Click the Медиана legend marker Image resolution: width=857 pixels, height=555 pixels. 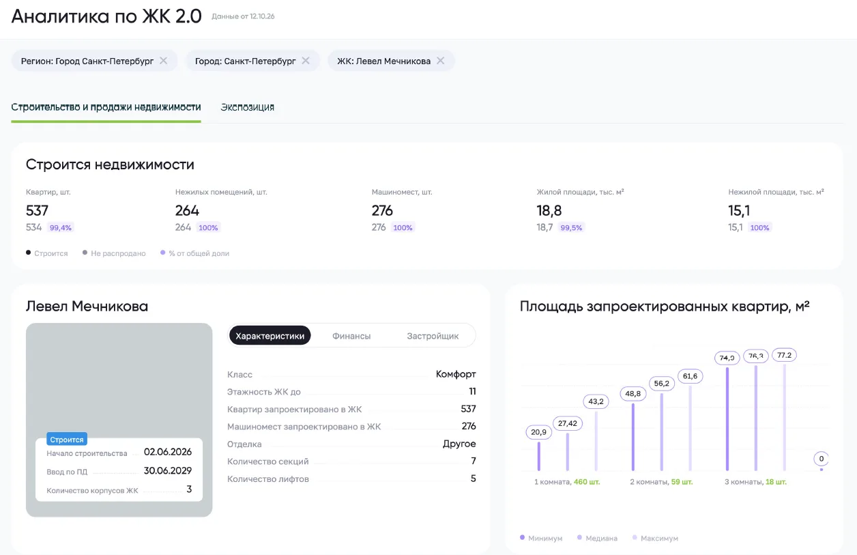[579, 538]
